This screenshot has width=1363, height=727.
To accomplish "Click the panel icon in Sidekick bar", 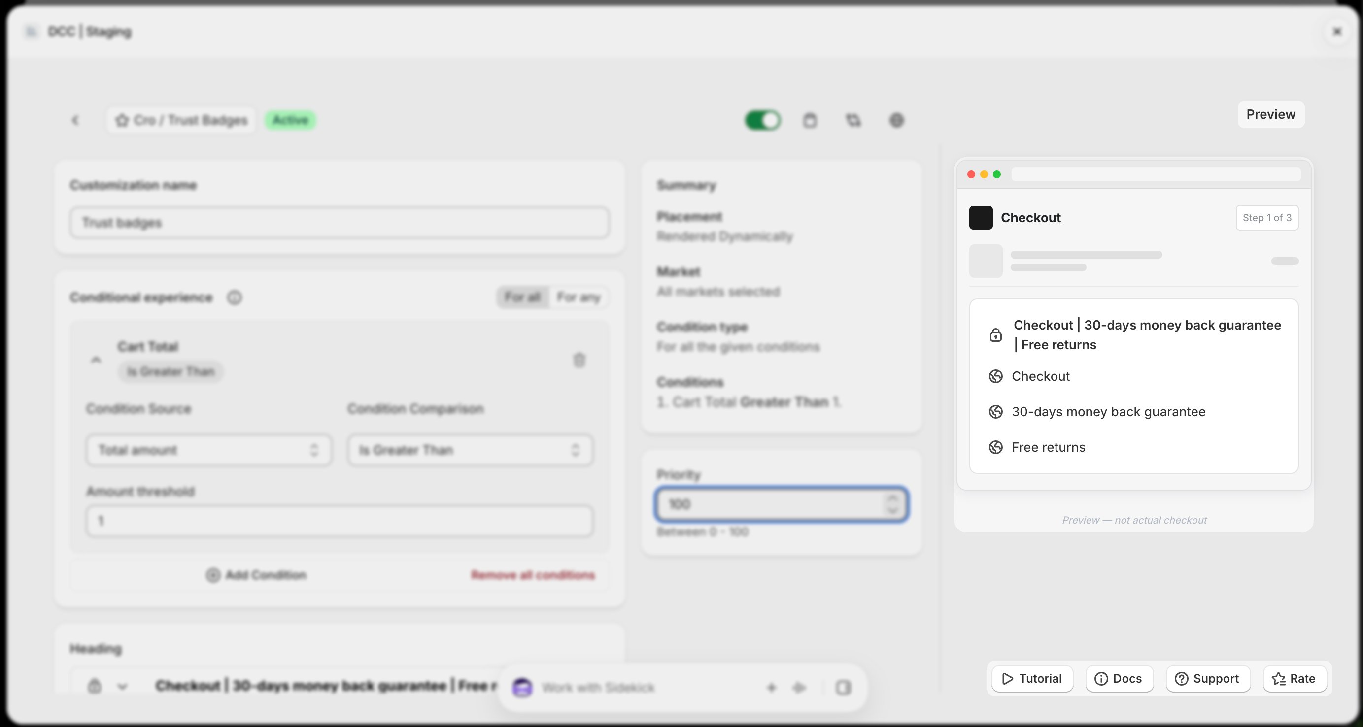I will coord(843,687).
